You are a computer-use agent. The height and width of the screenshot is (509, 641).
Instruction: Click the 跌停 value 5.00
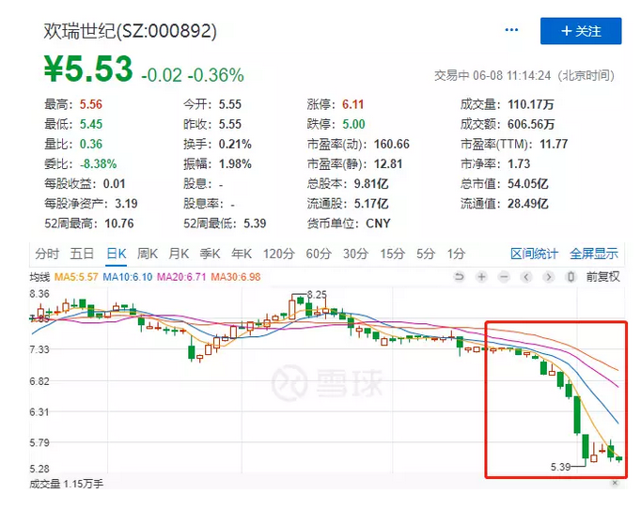pyautogui.click(x=353, y=124)
